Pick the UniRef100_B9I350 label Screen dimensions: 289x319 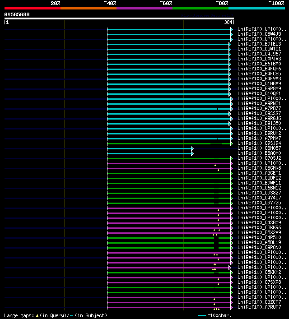pos(259,123)
